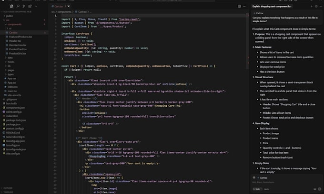Click 'src' in the editor breadcrumb
Image resolution: width=324 pixels, height=194 pixels.
[x=53, y=12]
